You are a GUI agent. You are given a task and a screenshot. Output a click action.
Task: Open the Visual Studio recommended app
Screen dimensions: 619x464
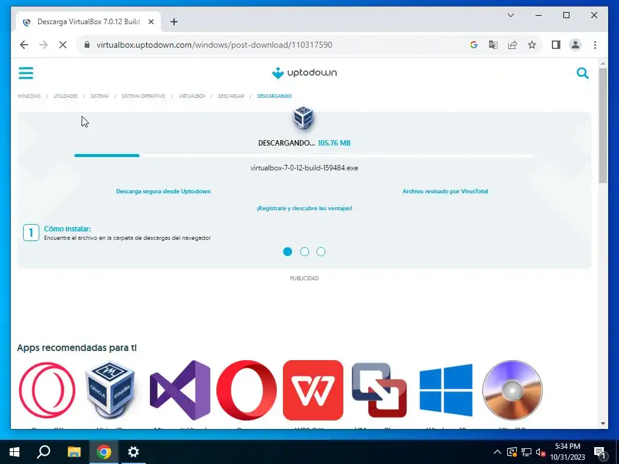pos(180,390)
